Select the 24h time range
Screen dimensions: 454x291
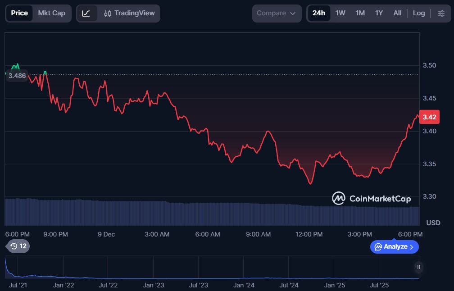point(318,13)
